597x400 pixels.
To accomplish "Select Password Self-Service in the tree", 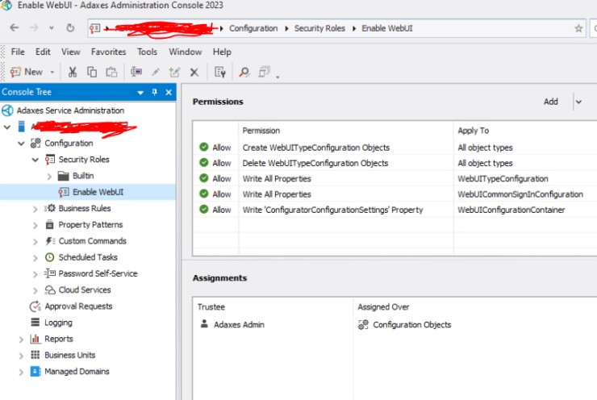I will [98, 273].
